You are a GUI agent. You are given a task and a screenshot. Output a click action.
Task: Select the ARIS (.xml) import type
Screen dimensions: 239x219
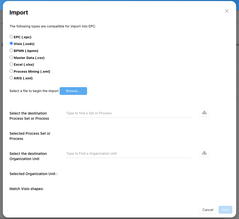[x=11, y=78]
